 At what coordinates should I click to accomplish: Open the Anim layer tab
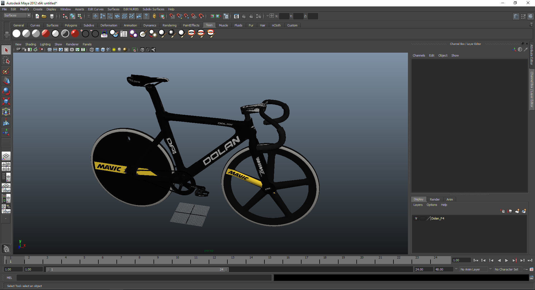pos(449,199)
